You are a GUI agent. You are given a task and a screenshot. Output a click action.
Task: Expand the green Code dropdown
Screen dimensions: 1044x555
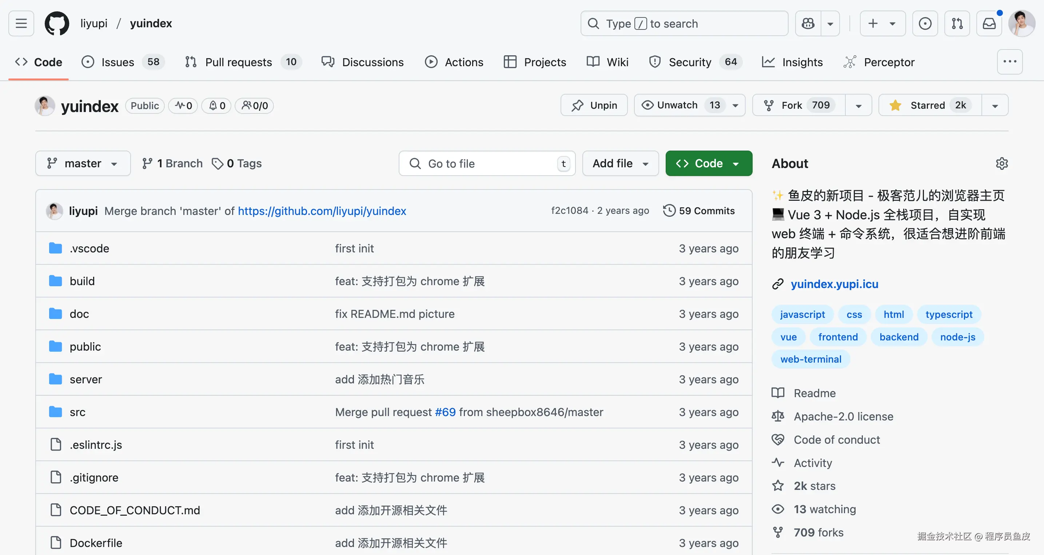709,164
